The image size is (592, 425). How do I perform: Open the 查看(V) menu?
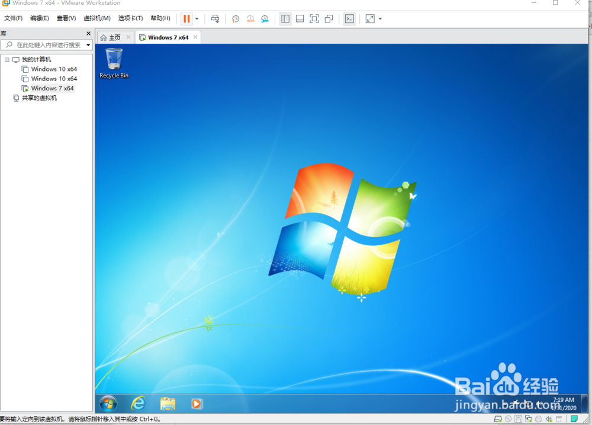pyautogui.click(x=66, y=18)
